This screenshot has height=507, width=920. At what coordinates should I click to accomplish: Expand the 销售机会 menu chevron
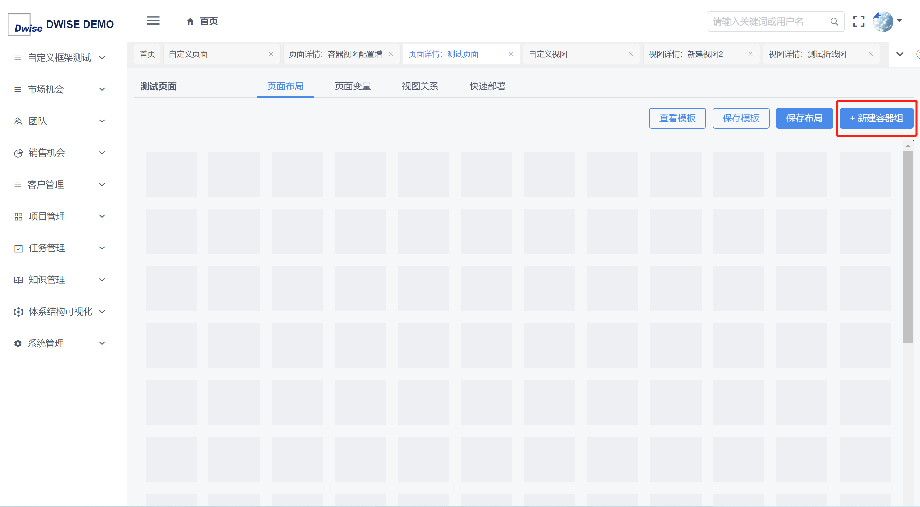102,153
